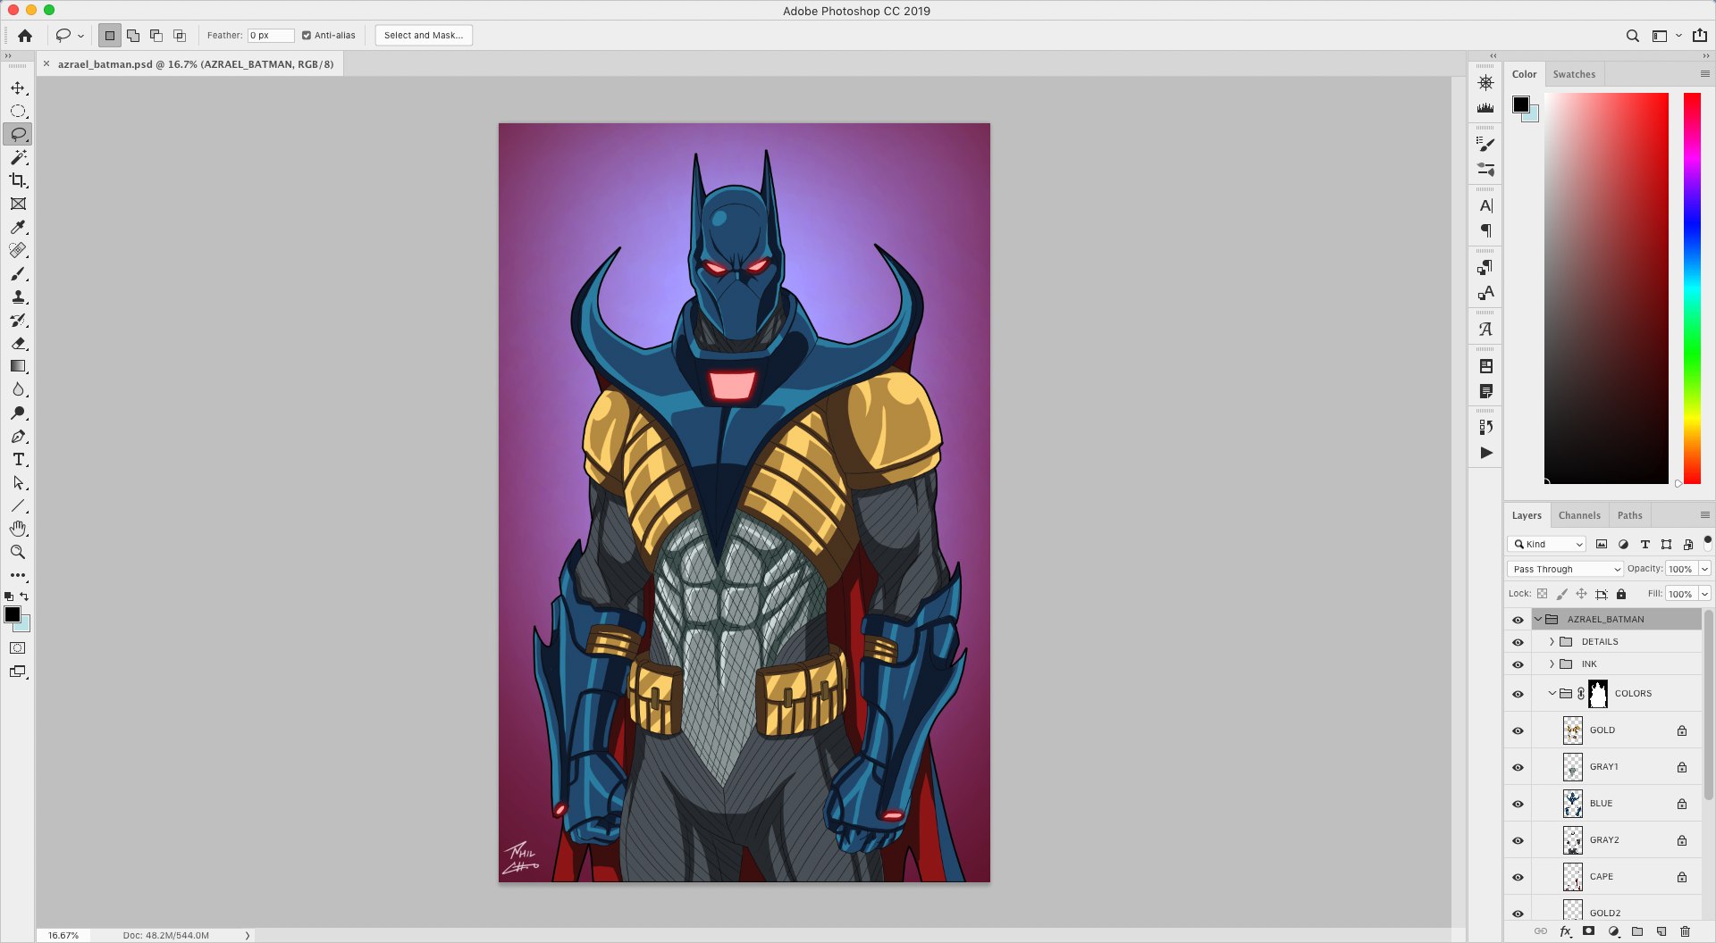Select the Move tool
The image size is (1716, 943).
tap(18, 88)
